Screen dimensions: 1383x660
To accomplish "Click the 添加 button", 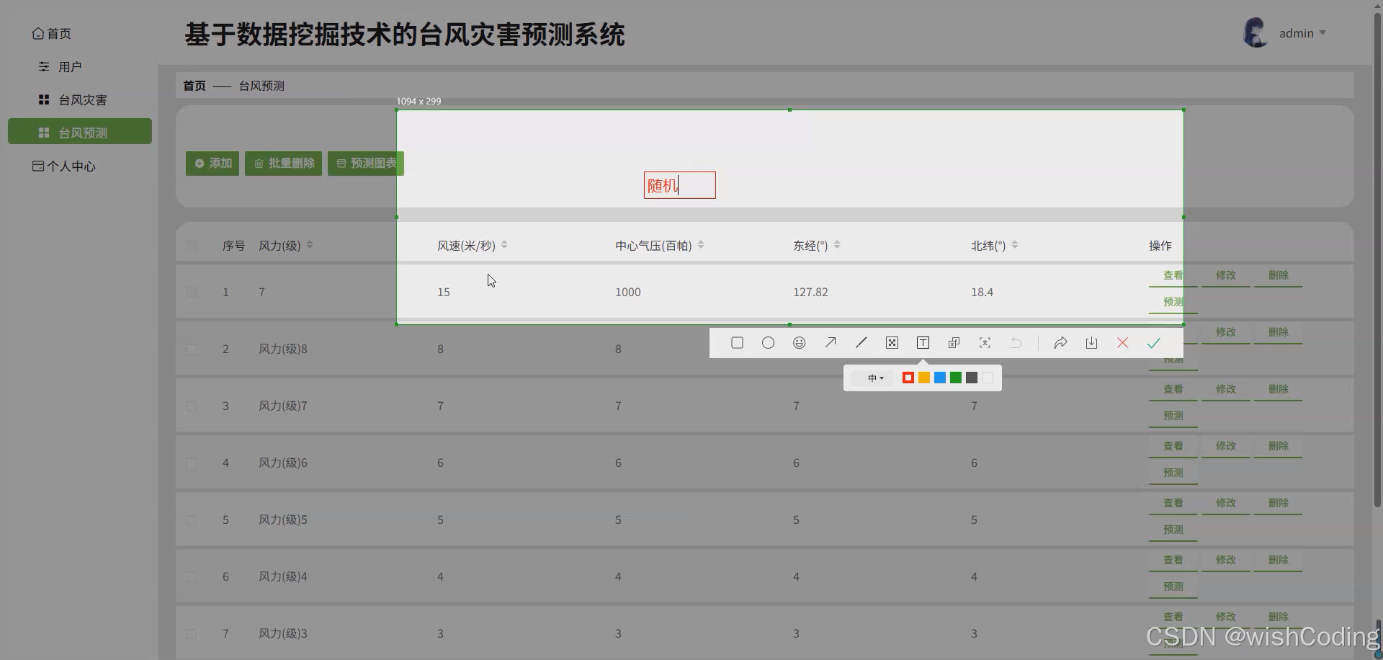I will [x=212, y=164].
